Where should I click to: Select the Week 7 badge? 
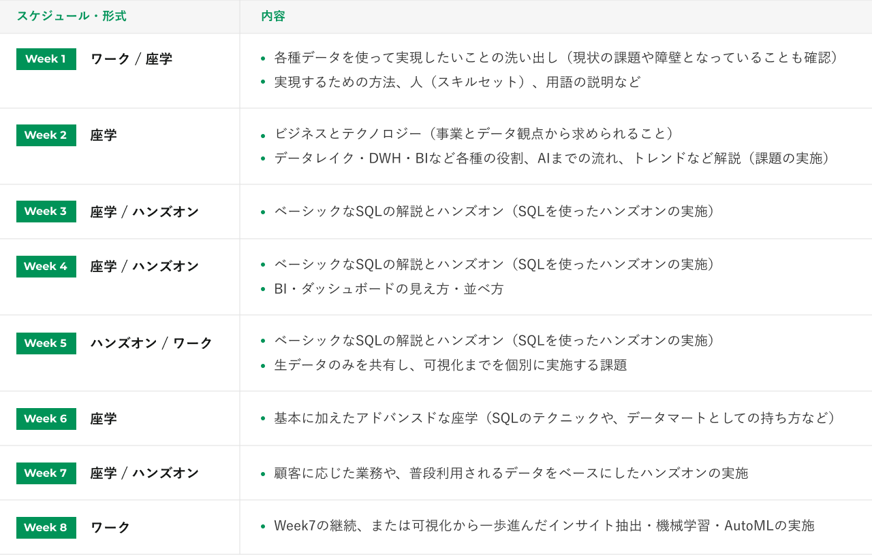pos(46,473)
